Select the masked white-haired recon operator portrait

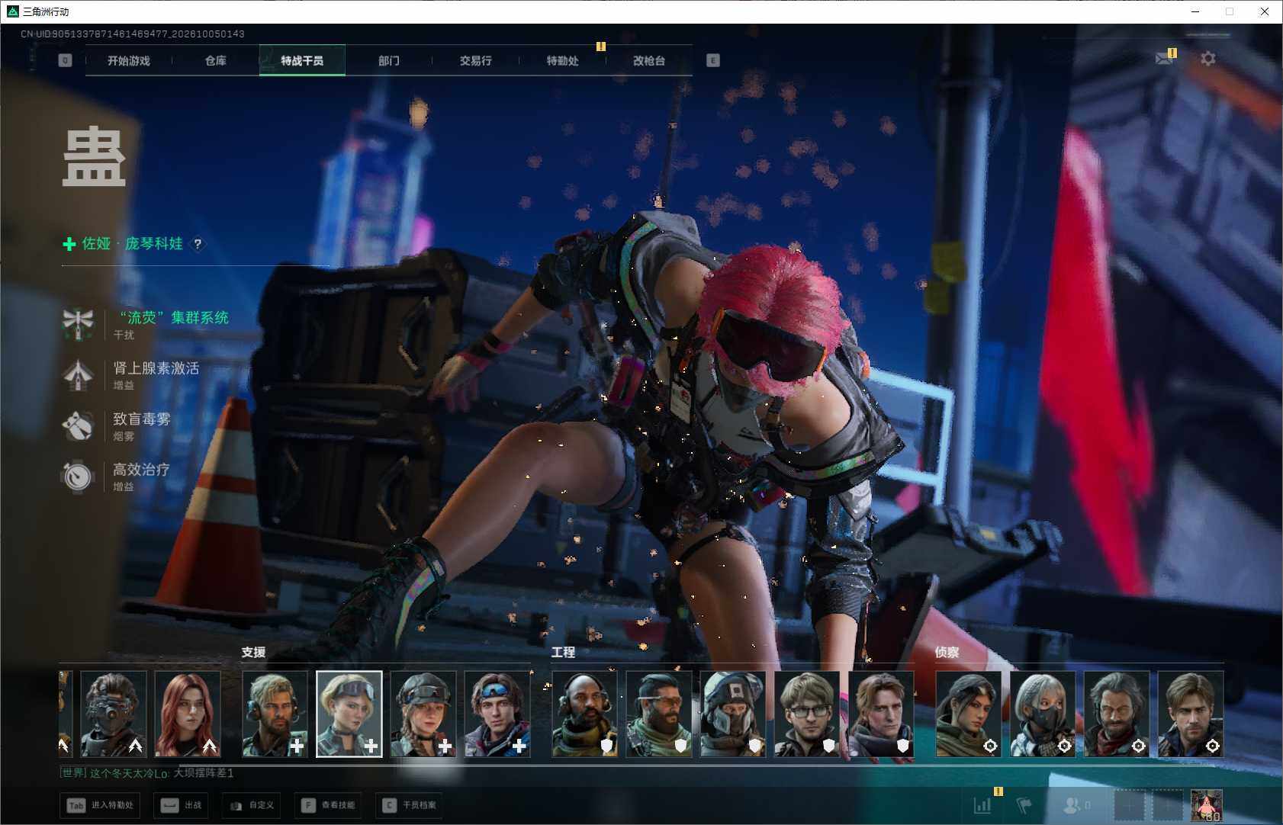click(1043, 714)
